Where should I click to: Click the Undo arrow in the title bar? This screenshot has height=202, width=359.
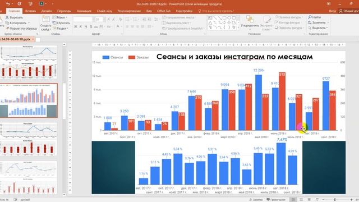(8, 4)
